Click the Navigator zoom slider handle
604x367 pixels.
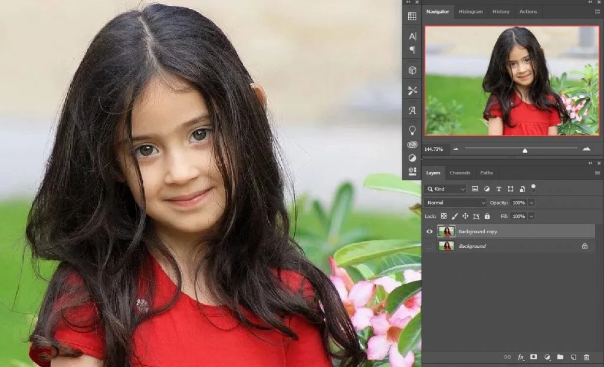[x=524, y=150]
